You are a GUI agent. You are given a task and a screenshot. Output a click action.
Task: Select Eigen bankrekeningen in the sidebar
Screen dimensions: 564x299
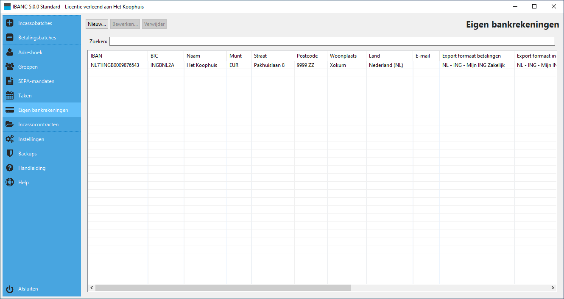[43, 110]
